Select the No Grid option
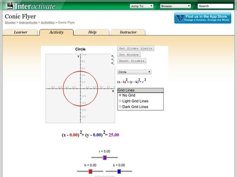Image resolution: width=237 pixels, height=177 pixels. coord(120,95)
